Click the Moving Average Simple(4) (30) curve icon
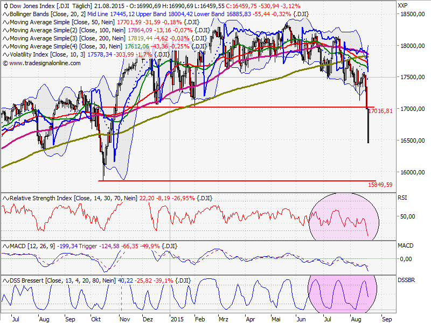Screen dimensions: 431x323 [5, 47]
